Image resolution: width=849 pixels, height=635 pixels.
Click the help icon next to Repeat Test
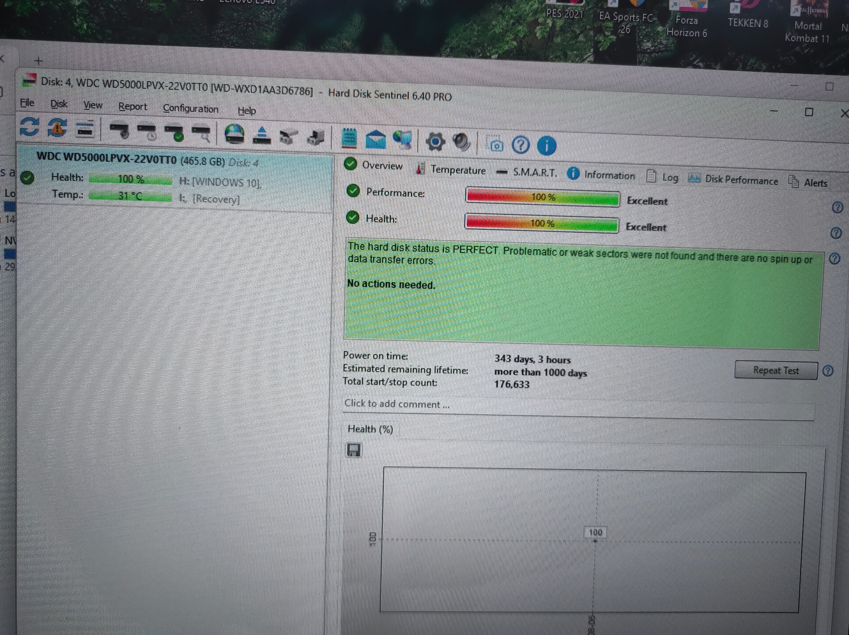click(828, 371)
